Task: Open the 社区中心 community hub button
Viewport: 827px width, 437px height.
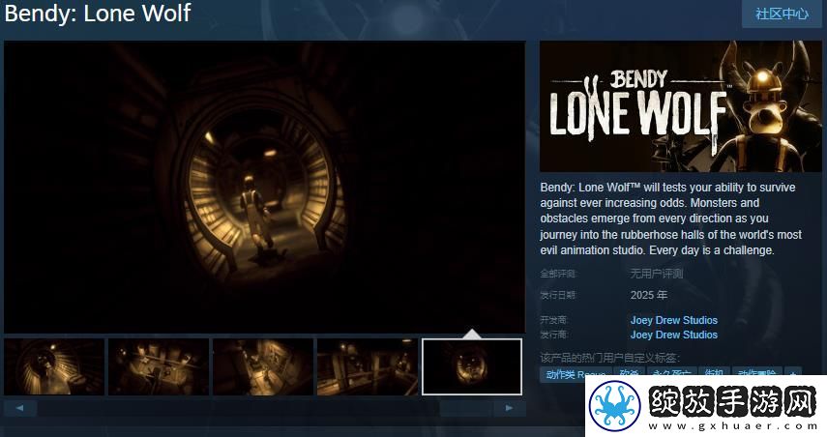Action: pyautogui.click(x=783, y=14)
